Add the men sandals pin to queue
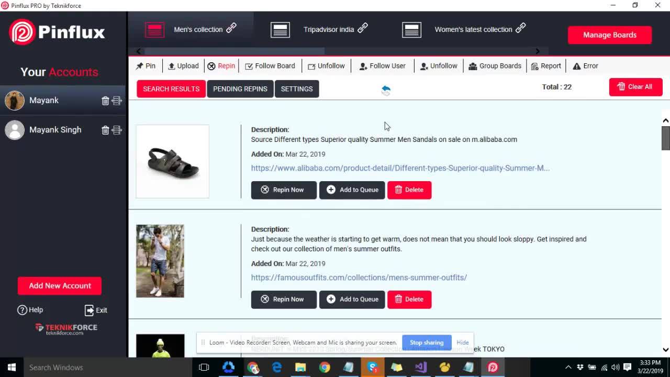Viewport: 670px width, 377px height. click(352, 190)
